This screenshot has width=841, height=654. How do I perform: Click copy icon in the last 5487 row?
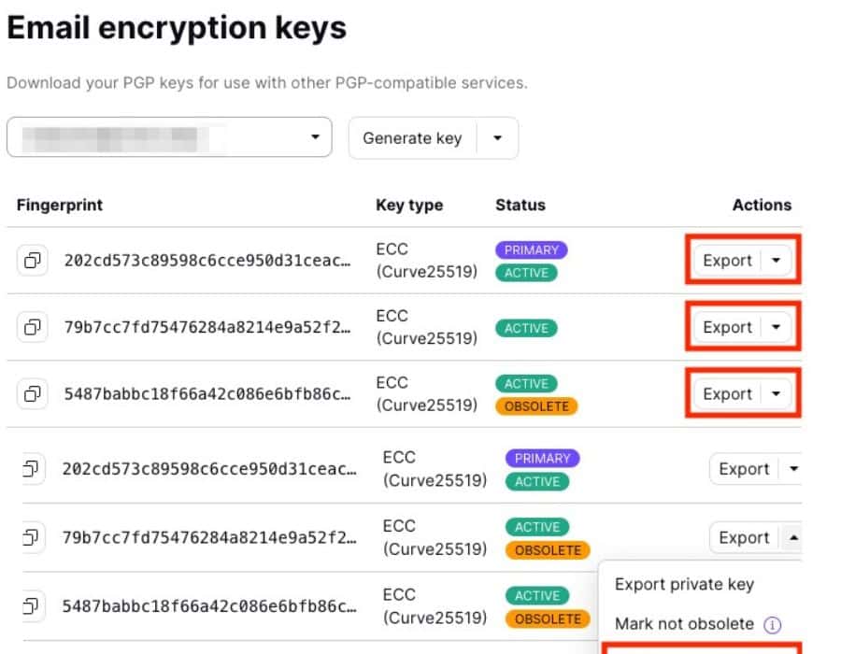(x=31, y=606)
